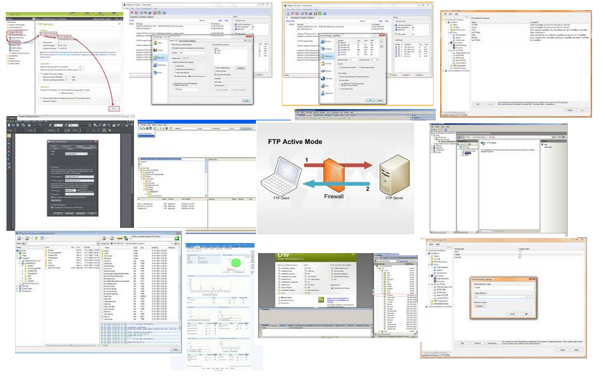This screenshot has height=377, width=605.
Task: Expand the localhost node in the top-right server tree
Action: [x=445, y=22]
